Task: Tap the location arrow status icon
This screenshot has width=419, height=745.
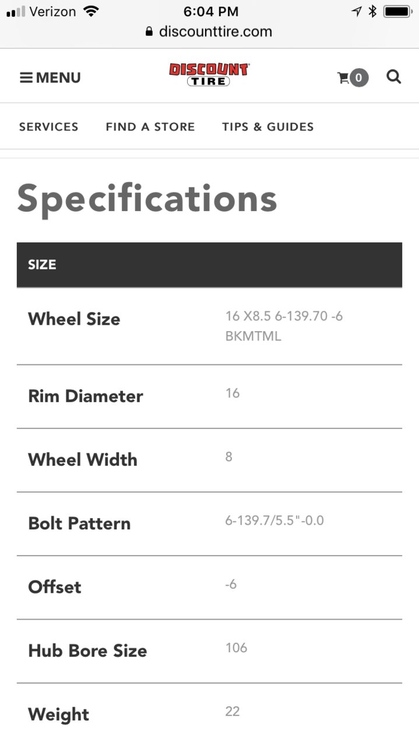Action: [357, 11]
